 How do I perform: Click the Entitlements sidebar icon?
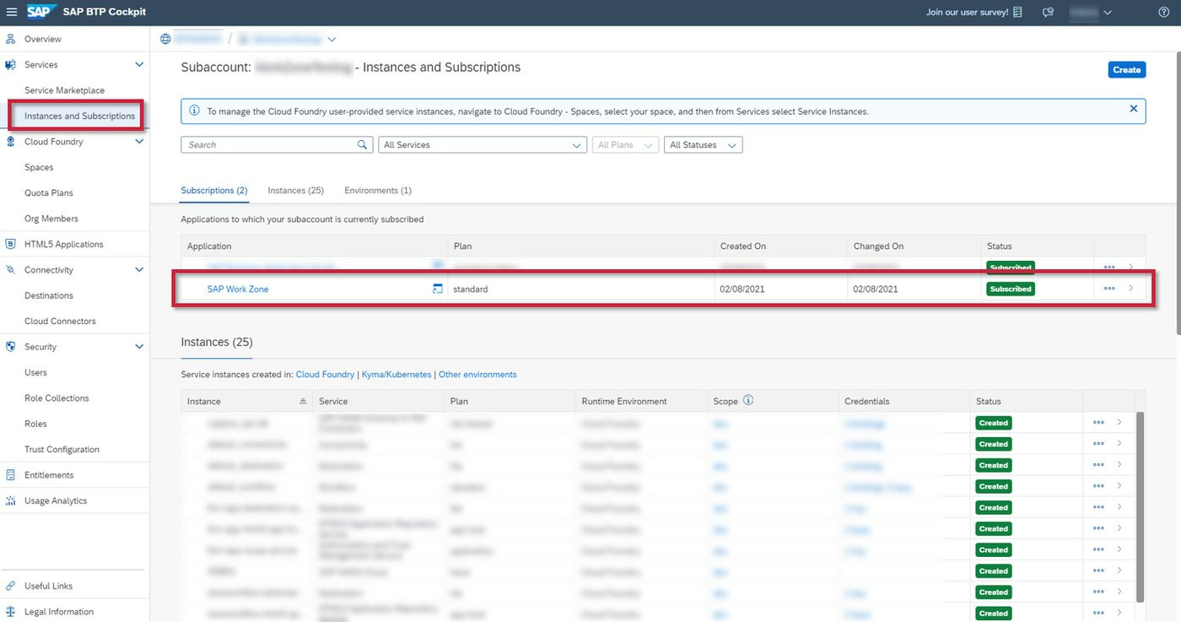pyautogui.click(x=10, y=475)
